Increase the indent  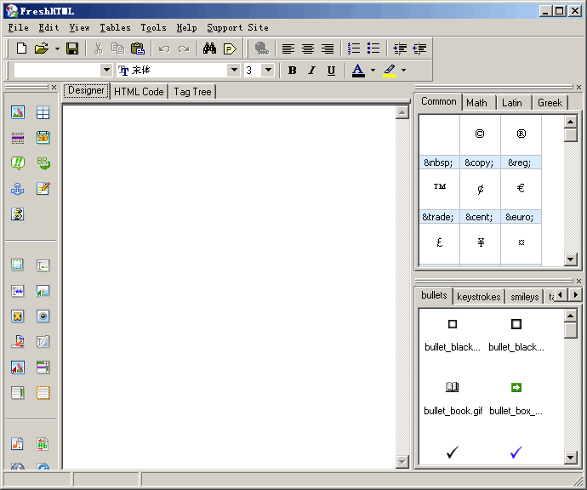click(x=400, y=48)
